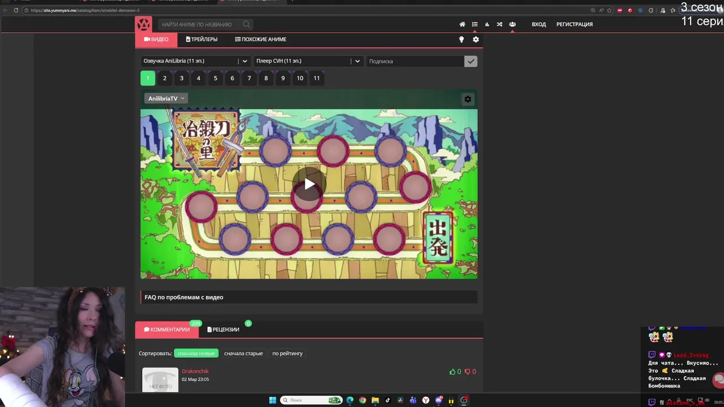Viewport: 724px width, 407px height.
Task: Open the Плеер CVH player dropdown
Action: tap(308, 61)
